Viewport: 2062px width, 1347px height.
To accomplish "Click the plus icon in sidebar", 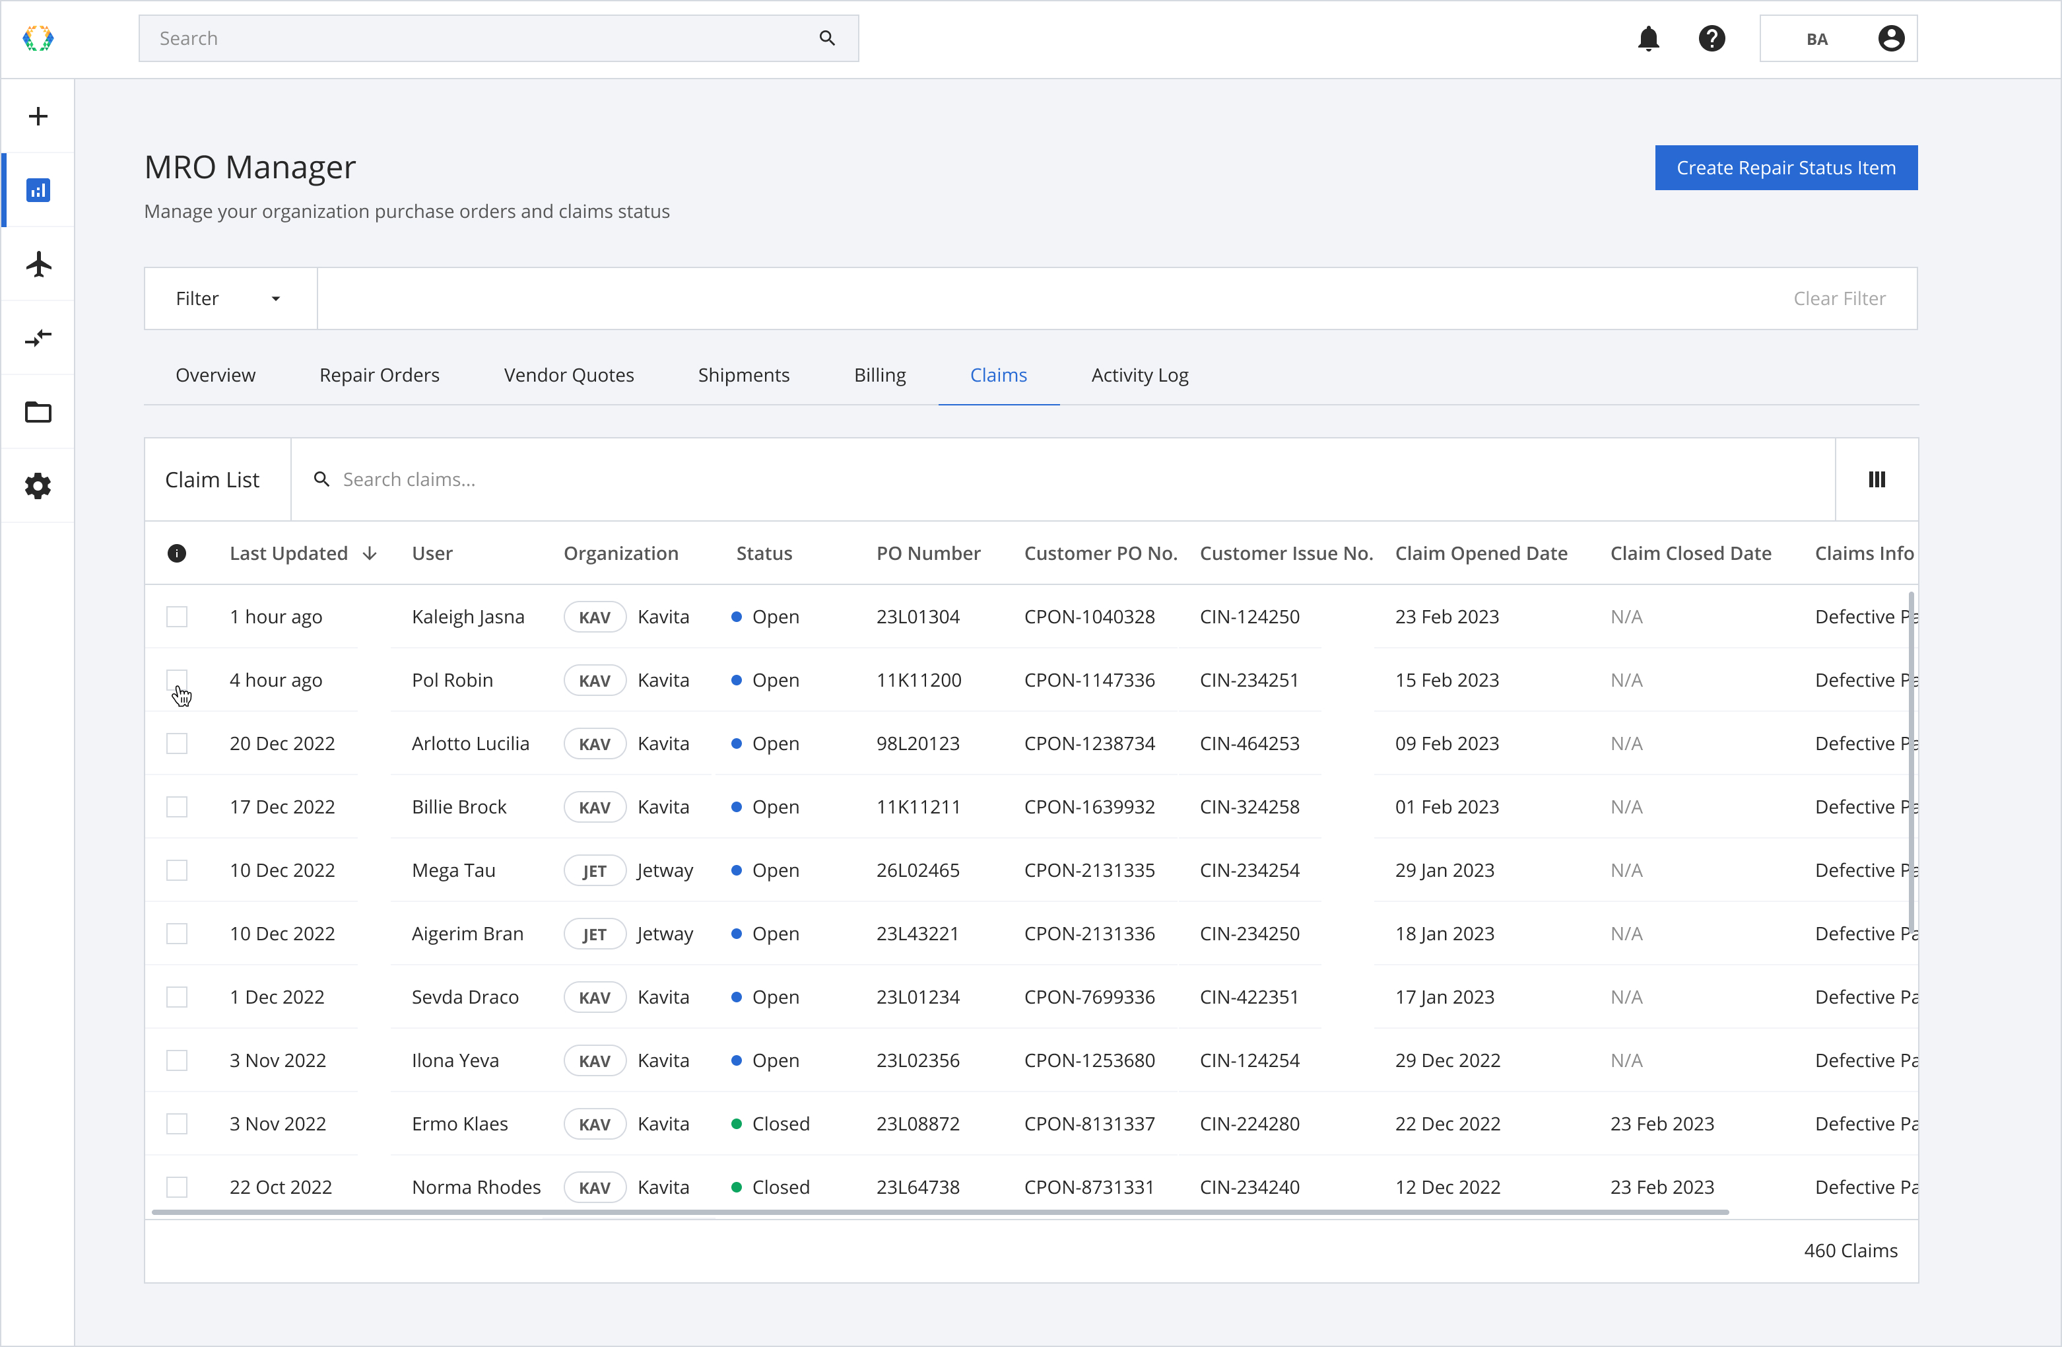I will 38,116.
